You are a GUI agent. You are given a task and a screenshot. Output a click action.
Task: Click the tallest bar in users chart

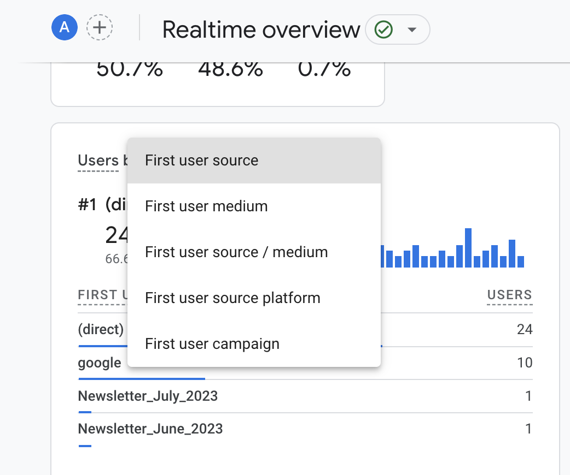tap(468, 247)
